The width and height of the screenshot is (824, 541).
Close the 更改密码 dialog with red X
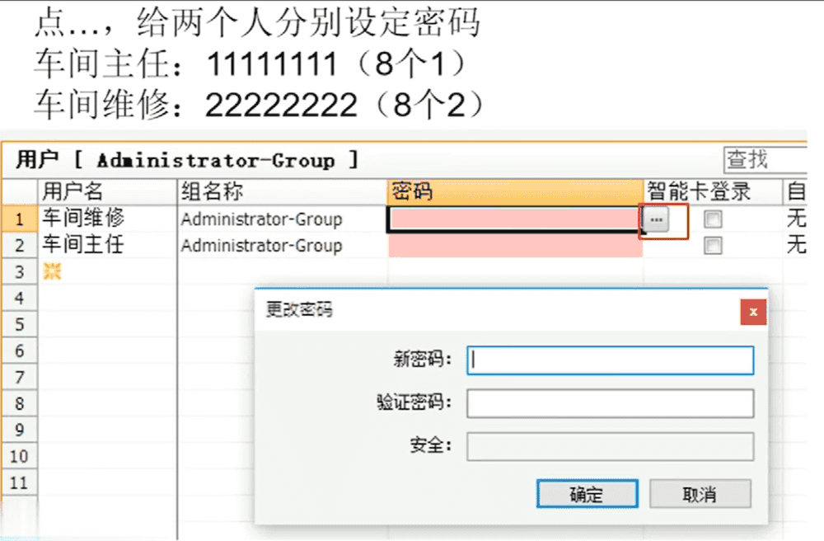pyautogui.click(x=752, y=312)
